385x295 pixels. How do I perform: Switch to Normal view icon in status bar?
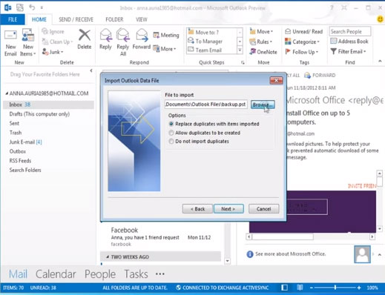point(285,288)
